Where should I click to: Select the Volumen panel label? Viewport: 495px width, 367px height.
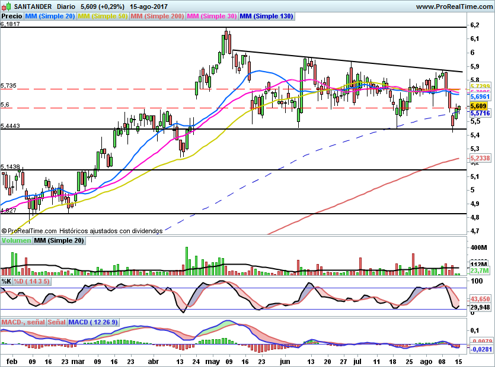point(16,240)
